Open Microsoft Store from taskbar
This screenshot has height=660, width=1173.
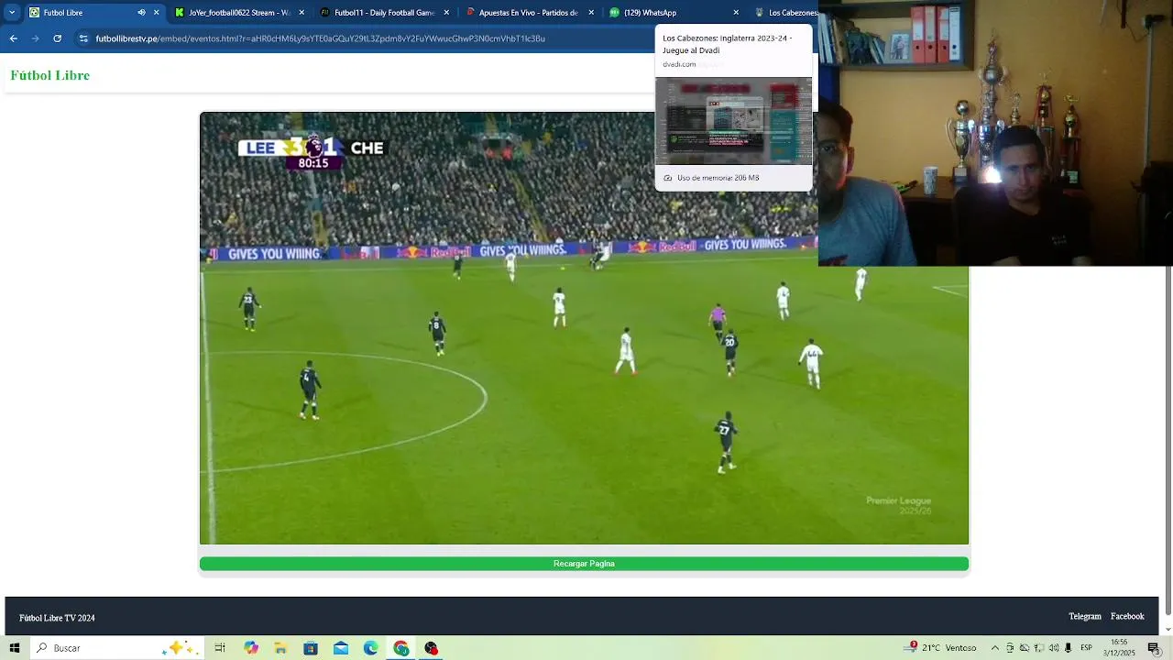[311, 648]
